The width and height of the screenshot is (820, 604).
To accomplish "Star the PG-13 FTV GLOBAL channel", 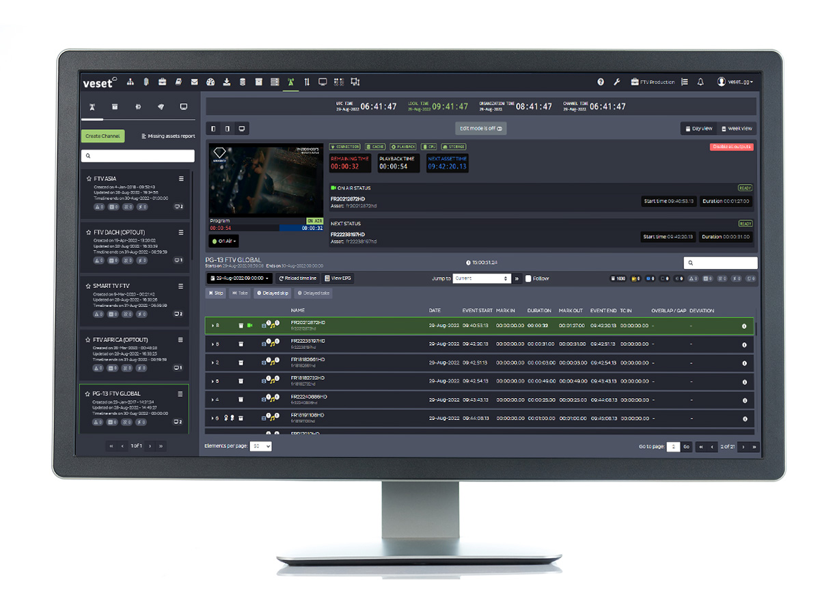I will click(89, 394).
